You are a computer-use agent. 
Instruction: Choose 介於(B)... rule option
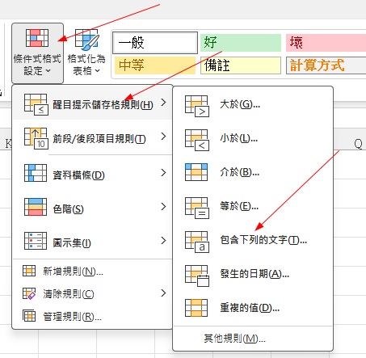click(253, 172)
